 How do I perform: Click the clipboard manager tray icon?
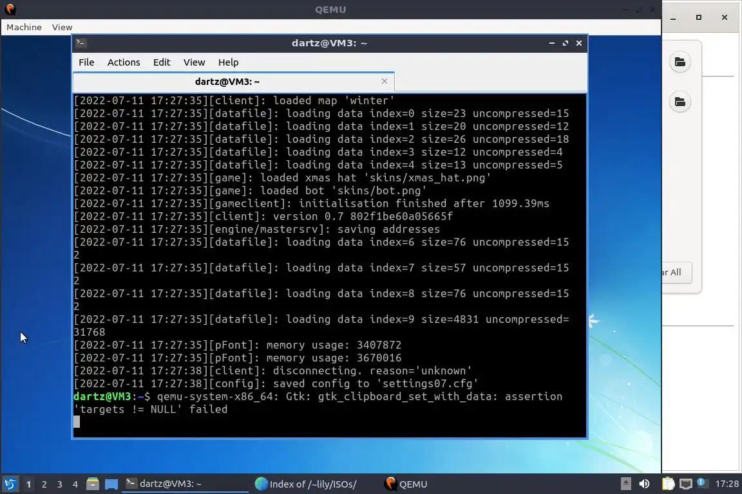(668, 484)
